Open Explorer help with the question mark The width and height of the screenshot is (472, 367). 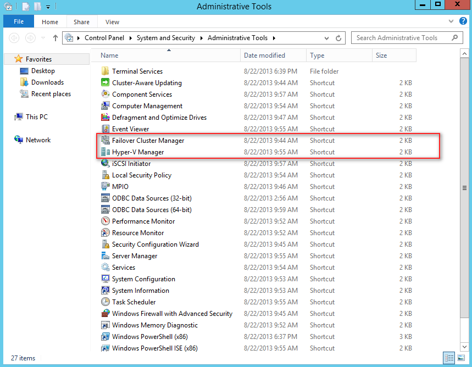(463, 21)
